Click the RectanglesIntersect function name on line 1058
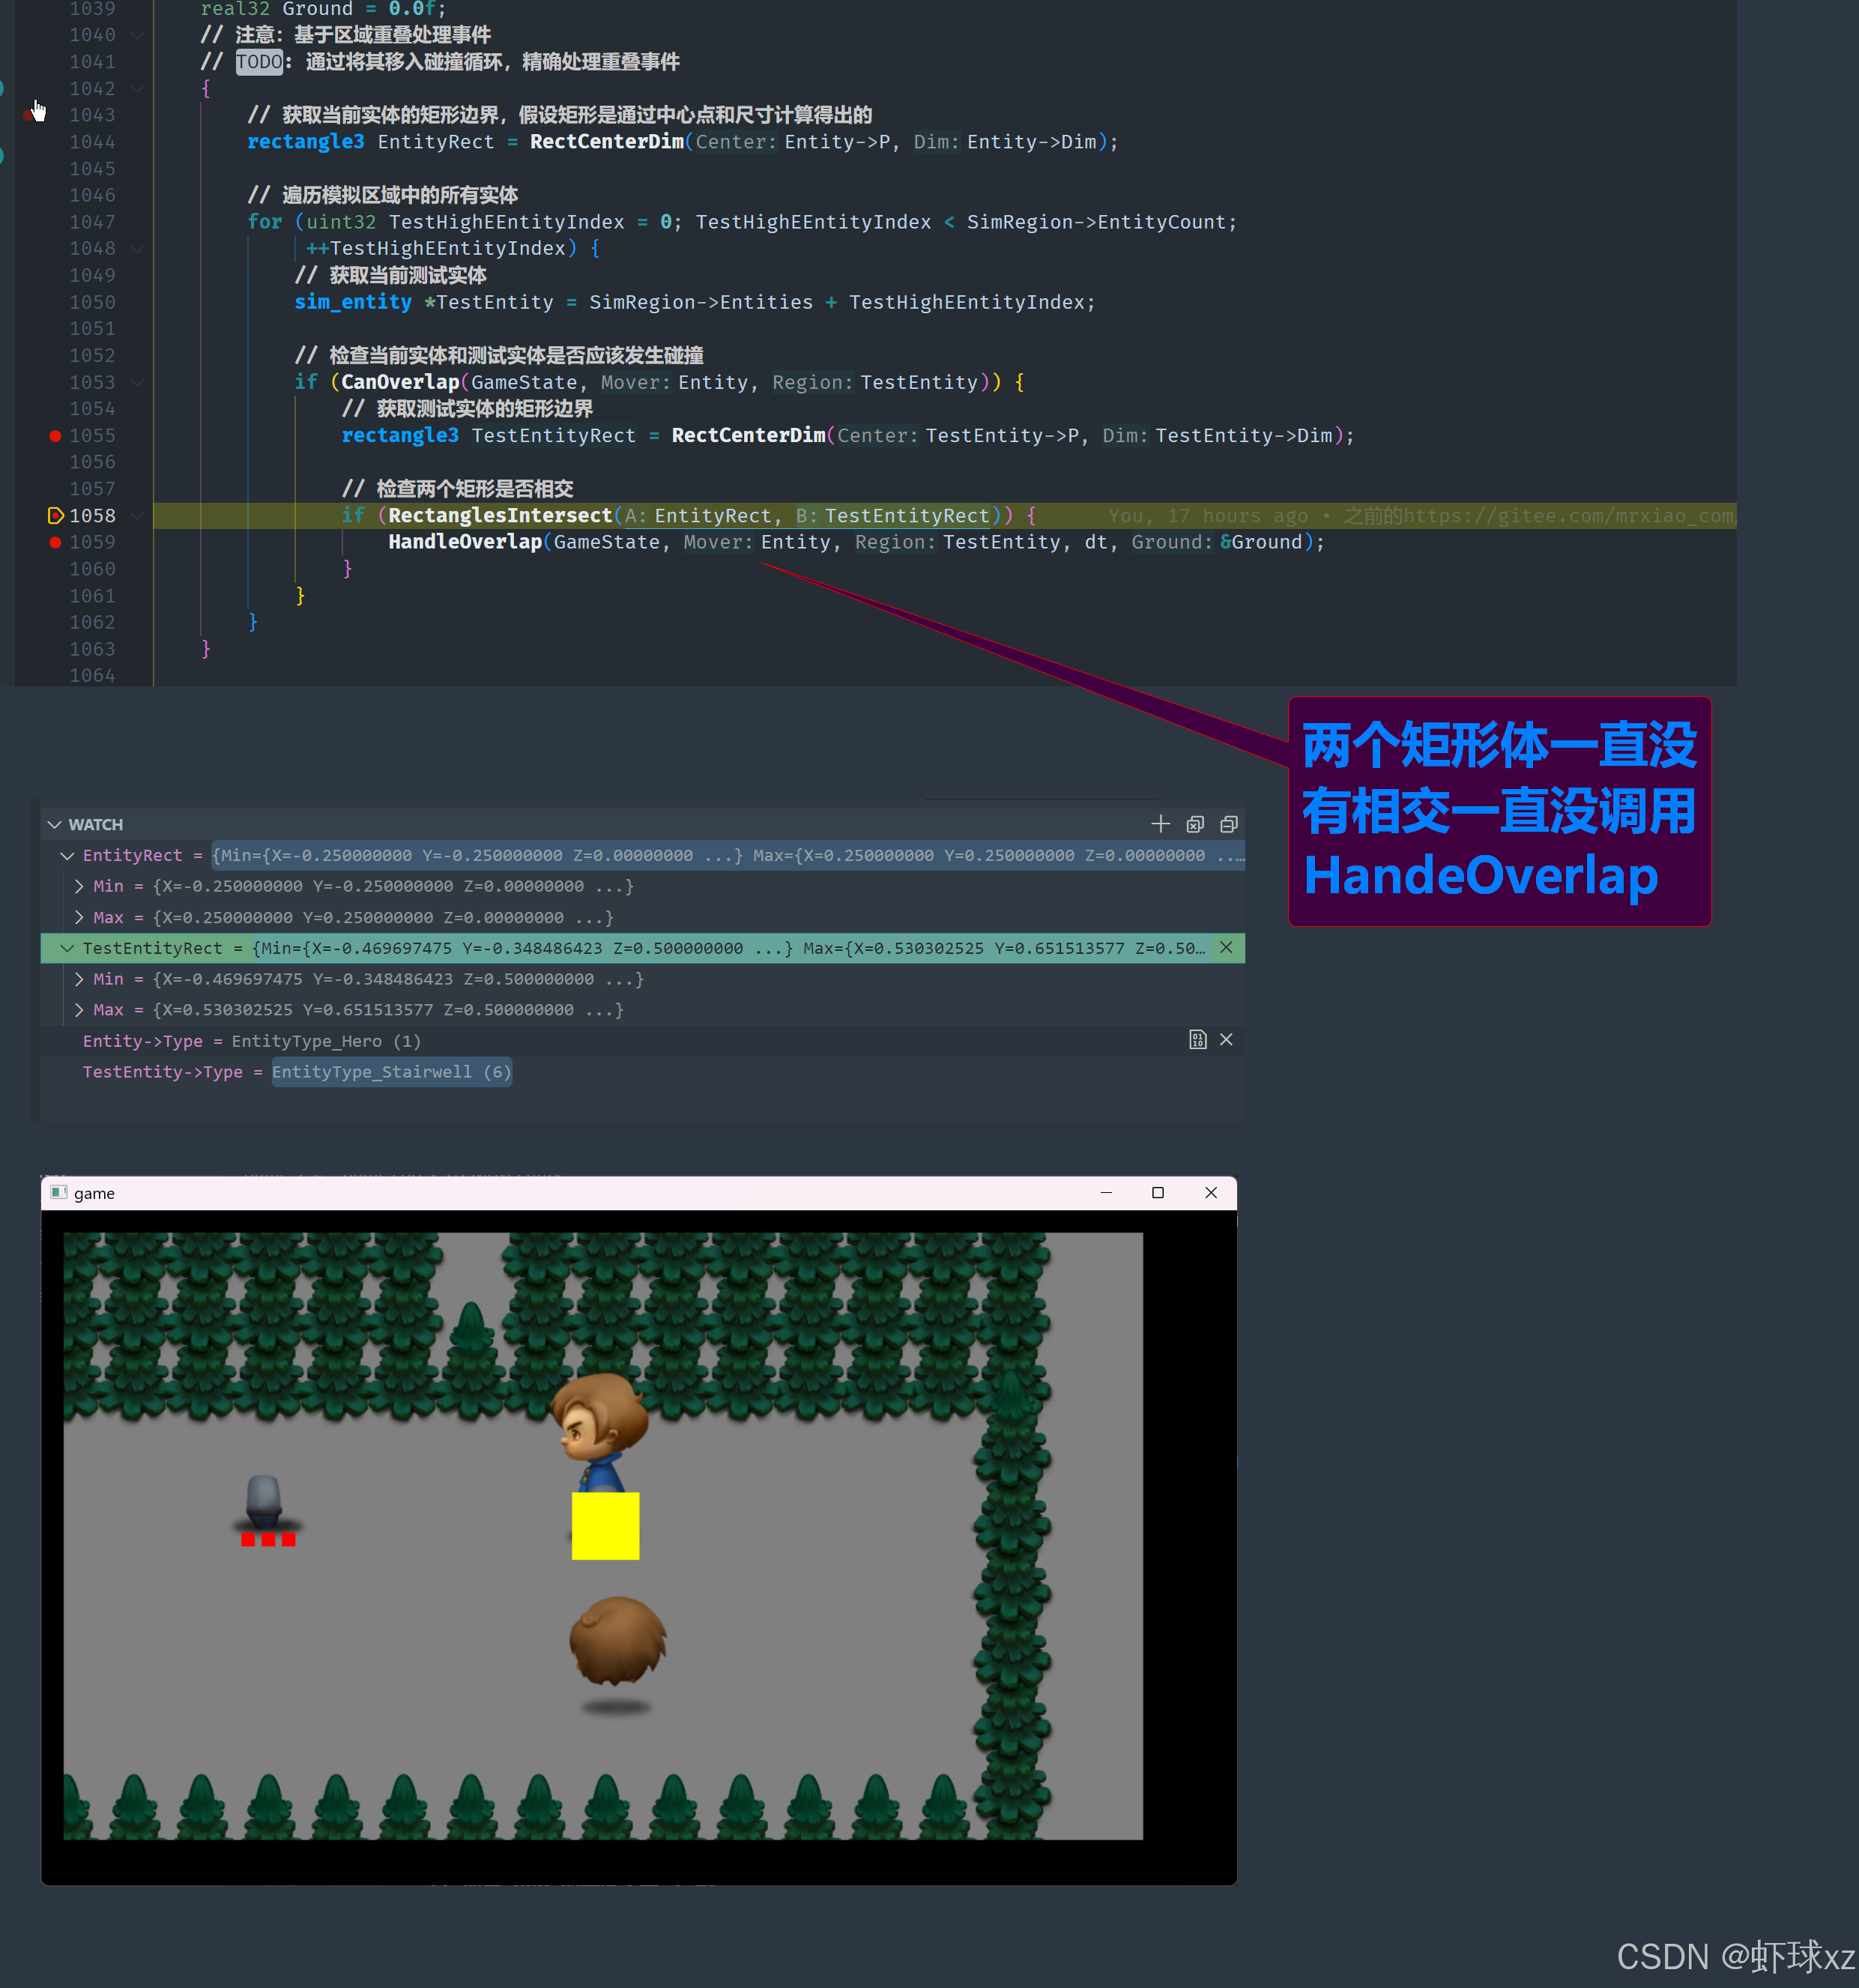 coord(499,515)
